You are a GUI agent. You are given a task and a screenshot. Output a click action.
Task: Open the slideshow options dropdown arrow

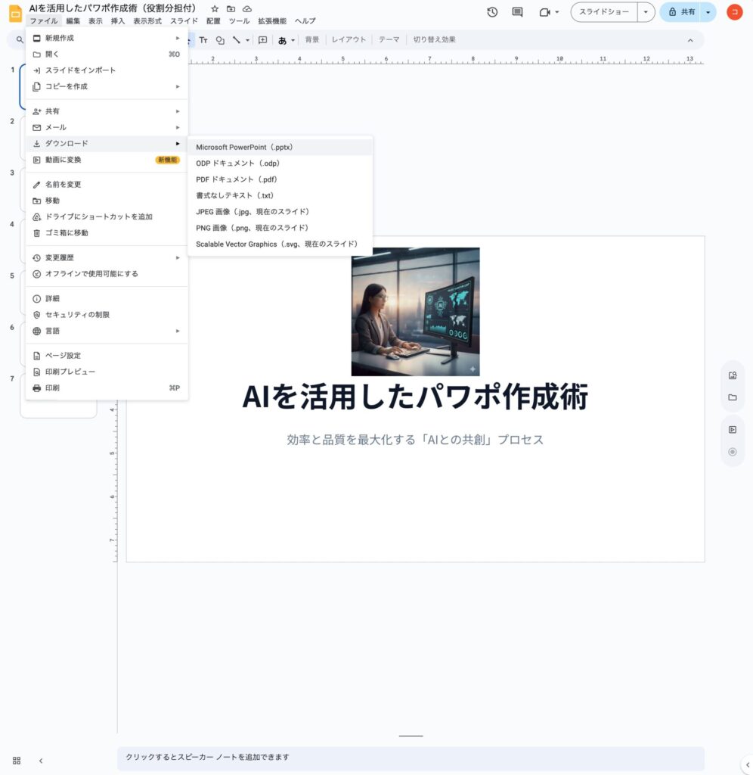point(646,12)
